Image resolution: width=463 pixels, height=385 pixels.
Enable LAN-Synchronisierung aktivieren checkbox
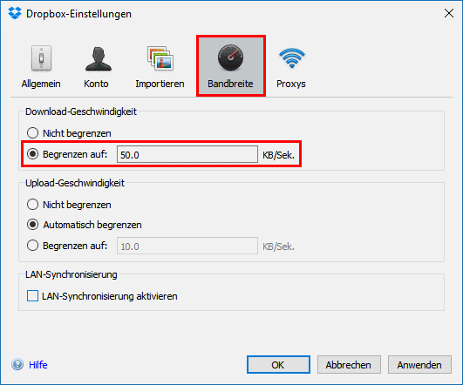tap(32, 296)
